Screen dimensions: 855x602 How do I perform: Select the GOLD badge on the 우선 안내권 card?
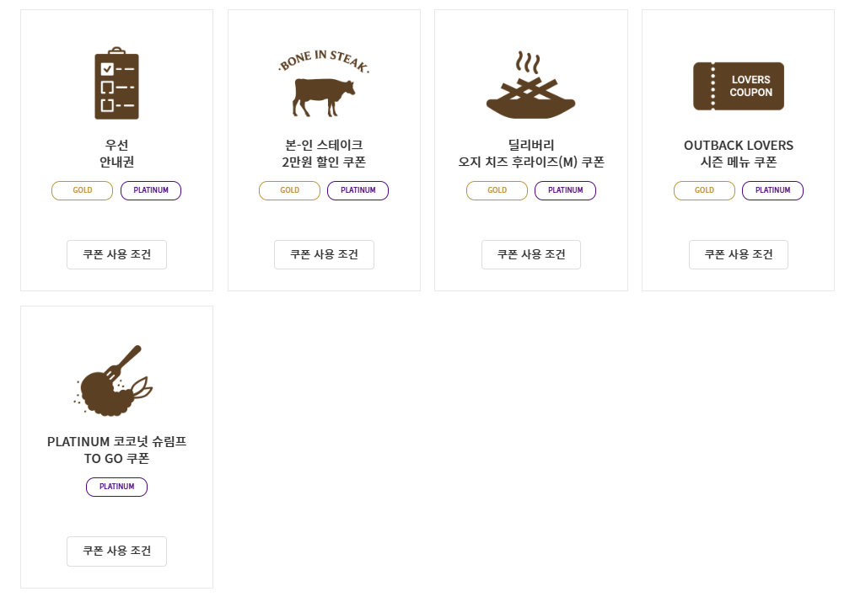point(82,190)
